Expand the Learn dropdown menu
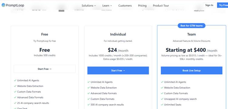 [x=107, y=6]
